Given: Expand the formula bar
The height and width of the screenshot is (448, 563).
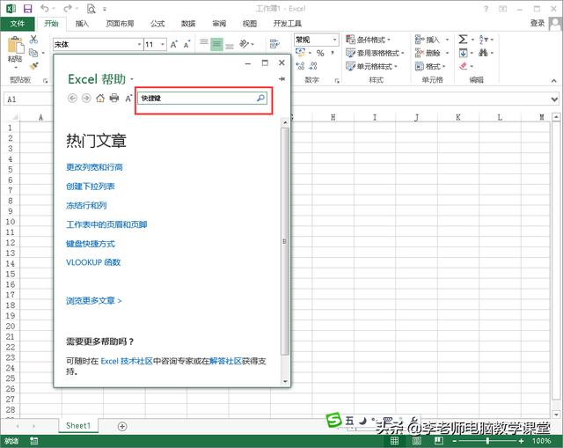Looking at the screenshot, I should [x=554, y=99].
